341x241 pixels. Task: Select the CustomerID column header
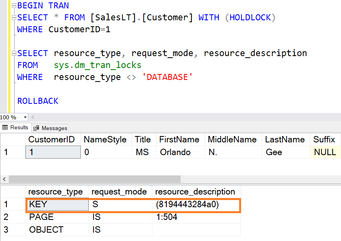[x=53, y=140]
